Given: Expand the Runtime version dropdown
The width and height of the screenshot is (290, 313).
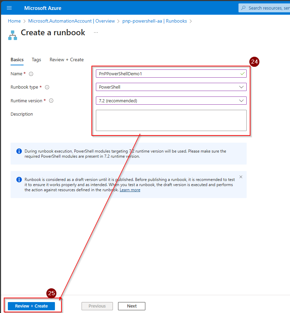Looking at the screenshot, I should [241, 101].
